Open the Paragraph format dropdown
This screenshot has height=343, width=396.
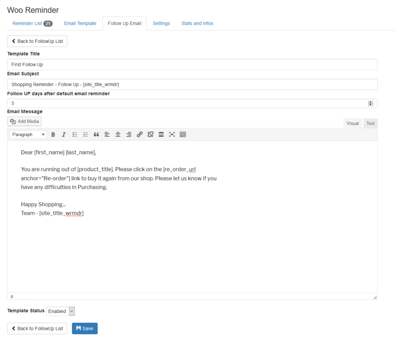click(x=28, y=134)
